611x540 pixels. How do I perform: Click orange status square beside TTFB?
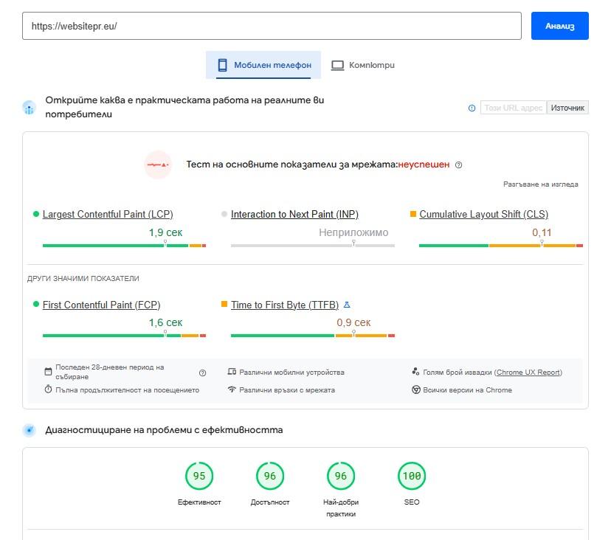point(224,304)
